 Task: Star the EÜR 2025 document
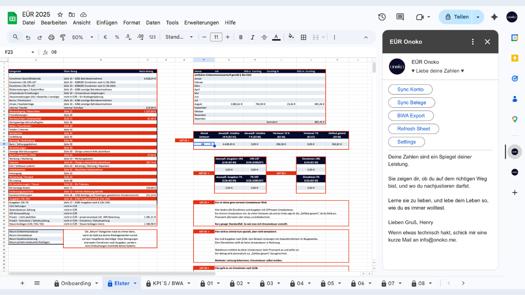pos(60,14)
